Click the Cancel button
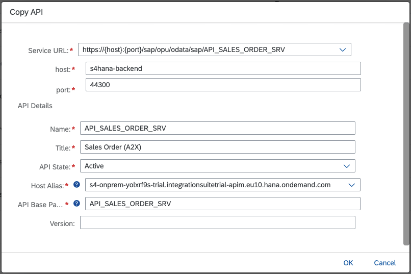This screenshot has width=411, height=274. 385,263
